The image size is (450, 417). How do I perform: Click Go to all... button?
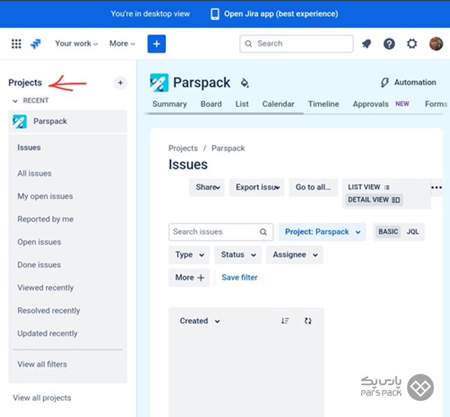tap(313, 187)
